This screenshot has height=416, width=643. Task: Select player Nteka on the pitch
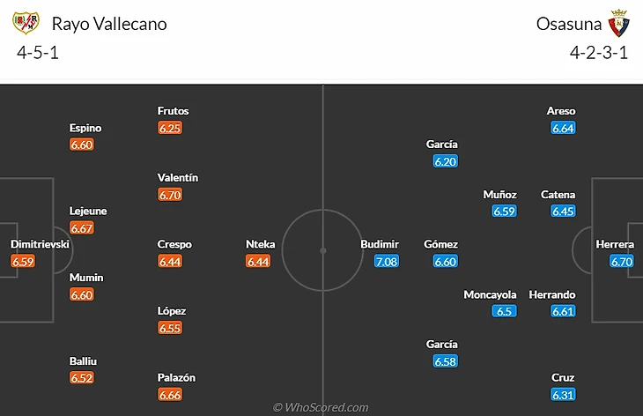(259, 245)
